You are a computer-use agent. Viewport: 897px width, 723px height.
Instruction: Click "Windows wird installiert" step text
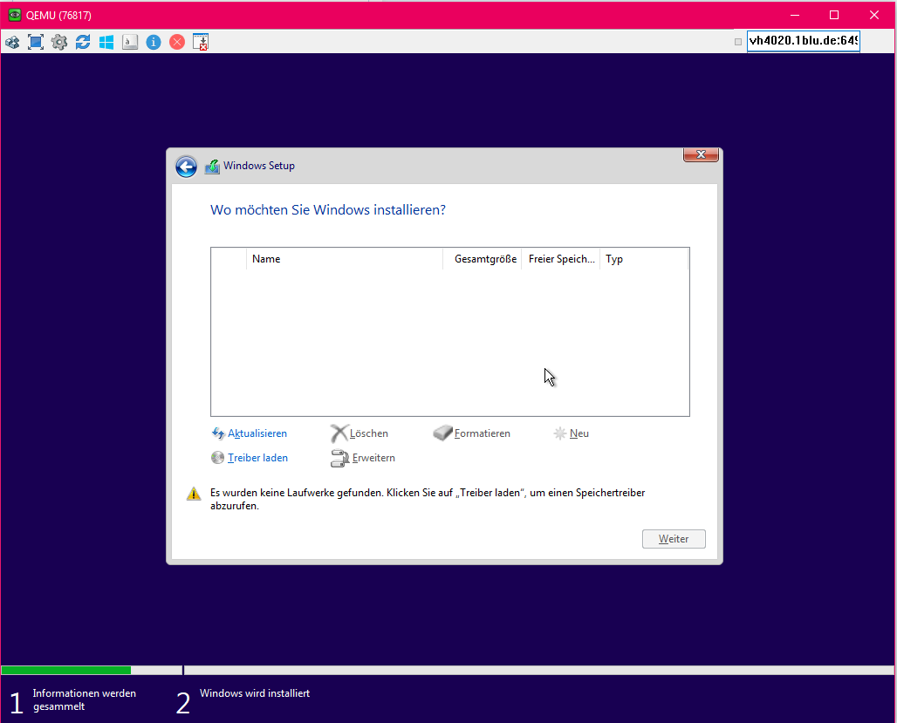[255, 693]
